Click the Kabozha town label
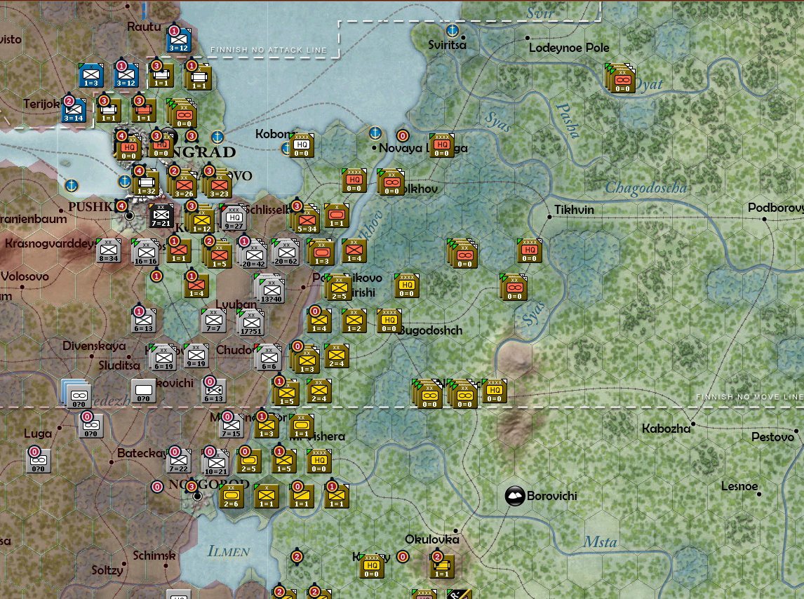The image size is (804, 599). [x=666, y=429]
